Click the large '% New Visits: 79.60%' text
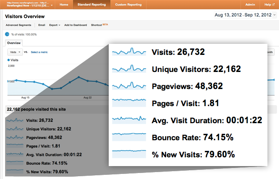Viewport: 279px width, 179px height. [x=193, y=155]
